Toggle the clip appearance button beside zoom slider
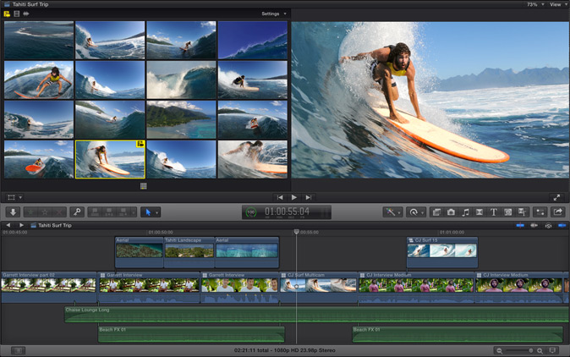570x357 pixels. pos(553,350)
